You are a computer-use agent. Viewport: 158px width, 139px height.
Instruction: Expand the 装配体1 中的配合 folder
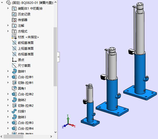click(8, 8)
